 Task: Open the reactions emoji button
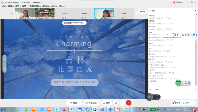[x=116, y=103]
